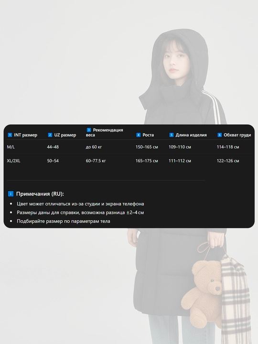Viewport: 258px width, 344px height.
Task: Click the plaid scarf in the photo
Action: pos(235,300)
